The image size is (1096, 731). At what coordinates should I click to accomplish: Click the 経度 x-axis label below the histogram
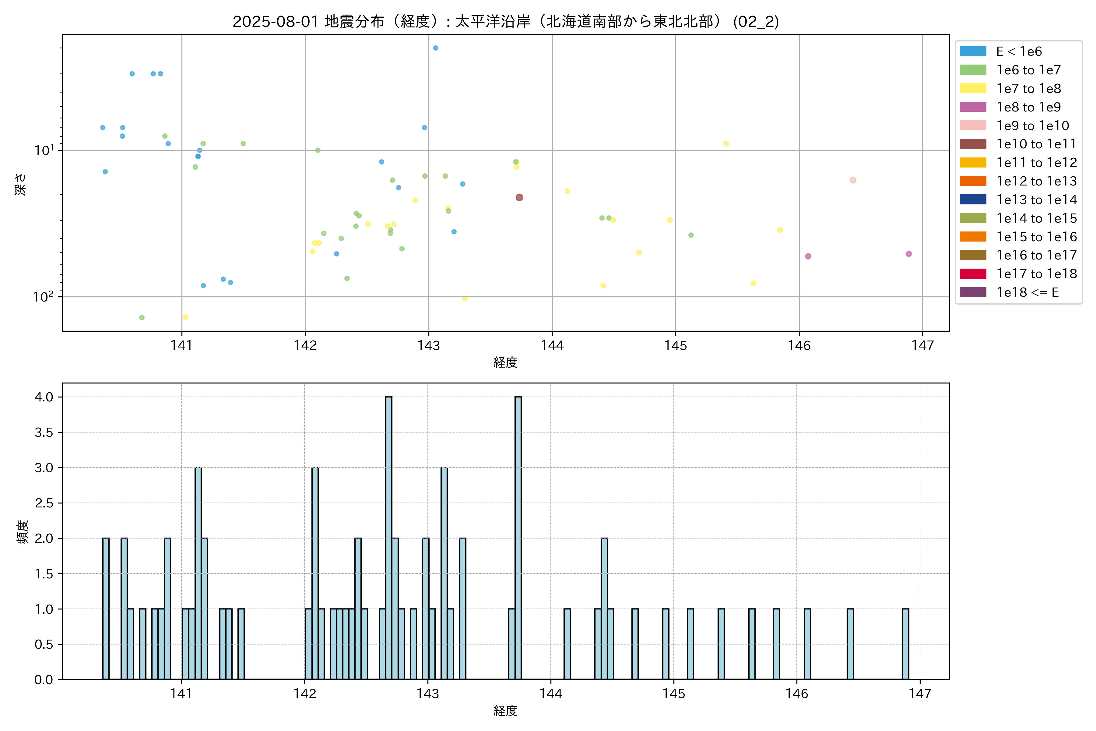[506, 711]
